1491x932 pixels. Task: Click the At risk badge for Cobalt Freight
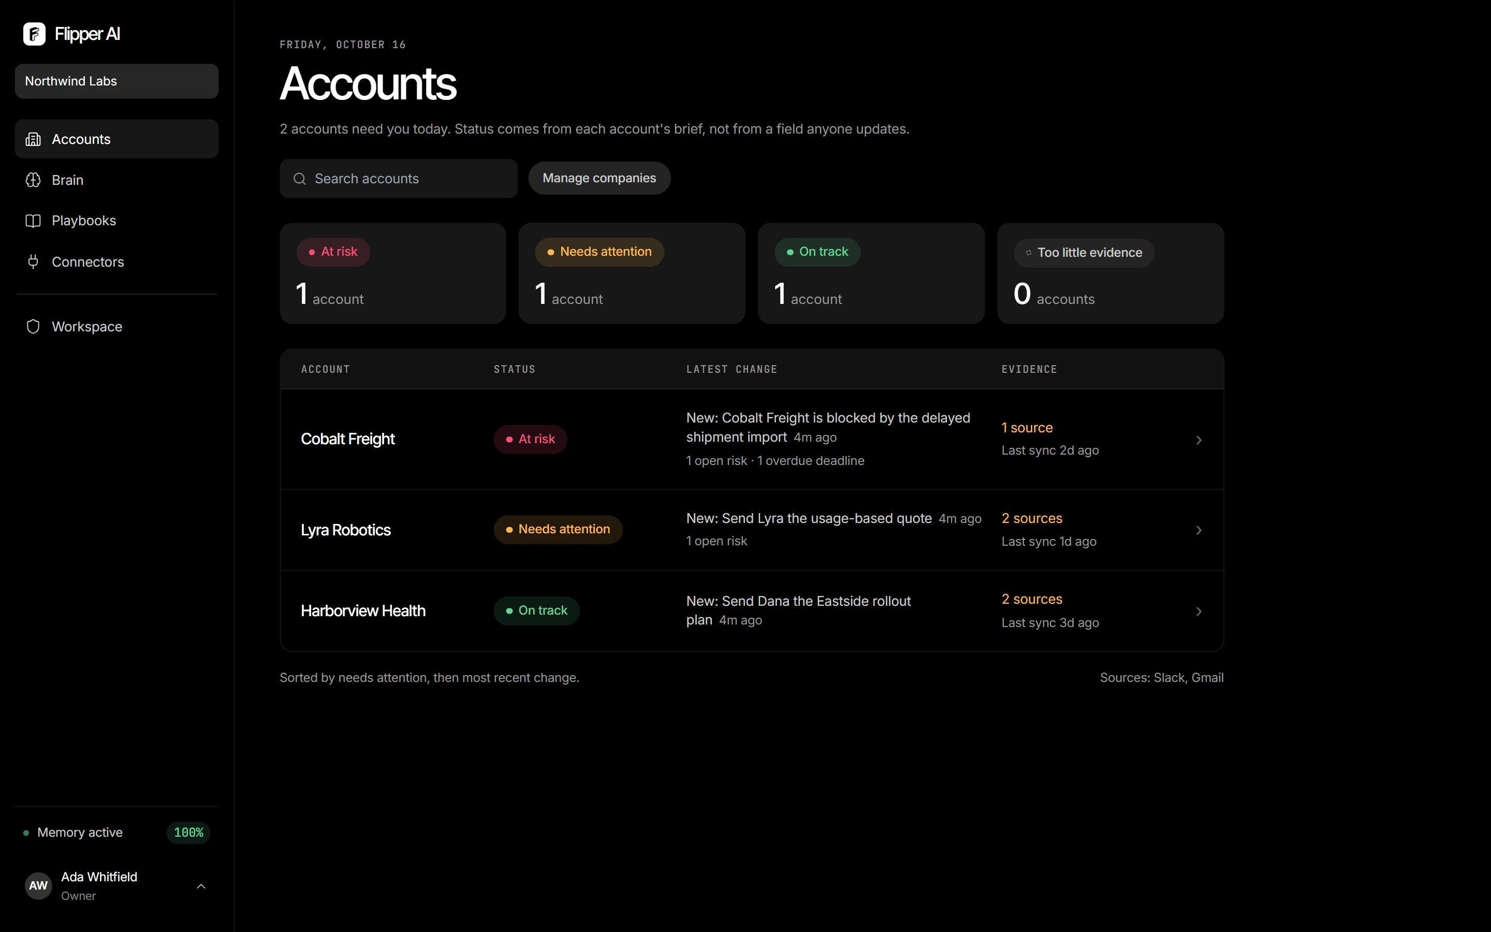530,439
